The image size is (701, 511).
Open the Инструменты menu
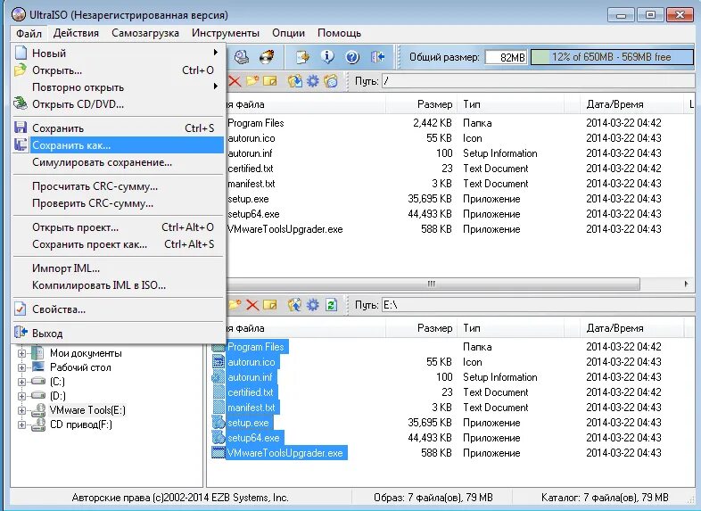226,33
